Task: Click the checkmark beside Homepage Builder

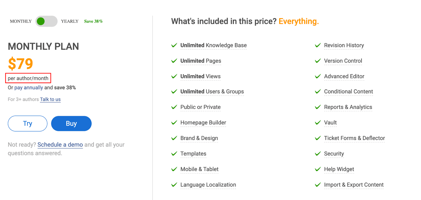Action: [x=174, y=122]
